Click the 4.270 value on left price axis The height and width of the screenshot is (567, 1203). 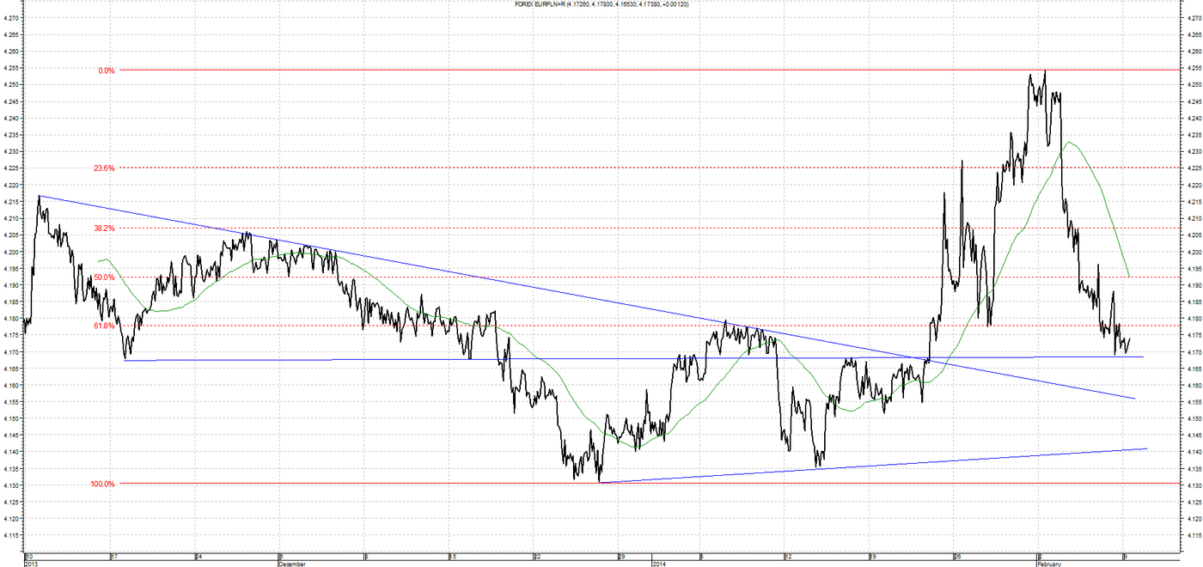click(10, 18)
